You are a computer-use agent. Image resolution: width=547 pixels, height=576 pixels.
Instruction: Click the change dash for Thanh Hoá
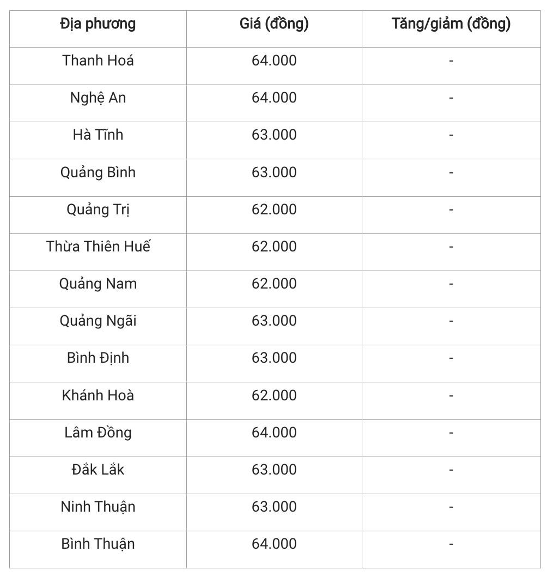pyautogui.click(x=451, y=61)
